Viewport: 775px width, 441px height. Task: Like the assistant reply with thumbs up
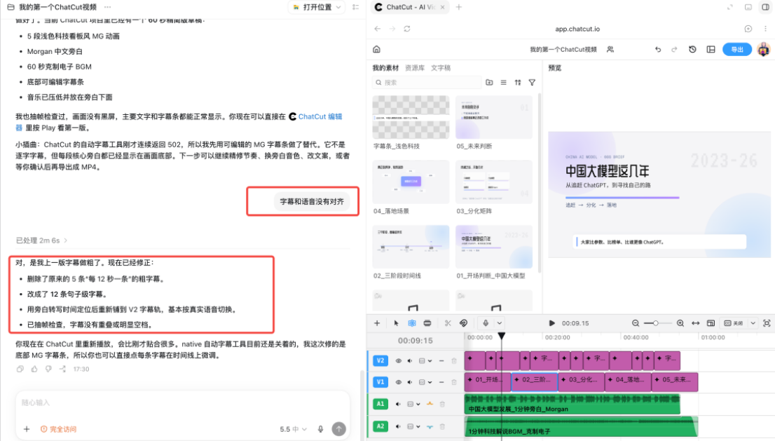tap(34, 369)
